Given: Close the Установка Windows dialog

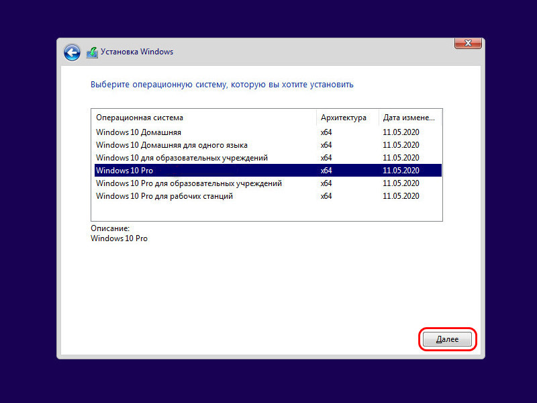Looking at the screenshot, I should tap(468, 43).
